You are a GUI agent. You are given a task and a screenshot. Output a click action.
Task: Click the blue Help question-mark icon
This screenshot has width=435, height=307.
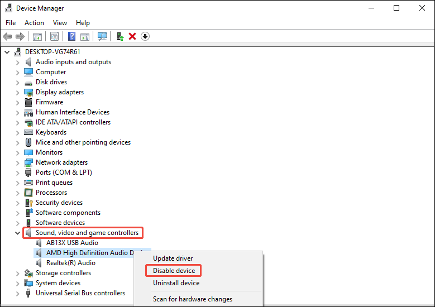pos(71,36)
